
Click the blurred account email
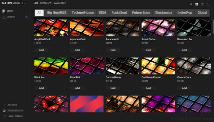point(16,110)
